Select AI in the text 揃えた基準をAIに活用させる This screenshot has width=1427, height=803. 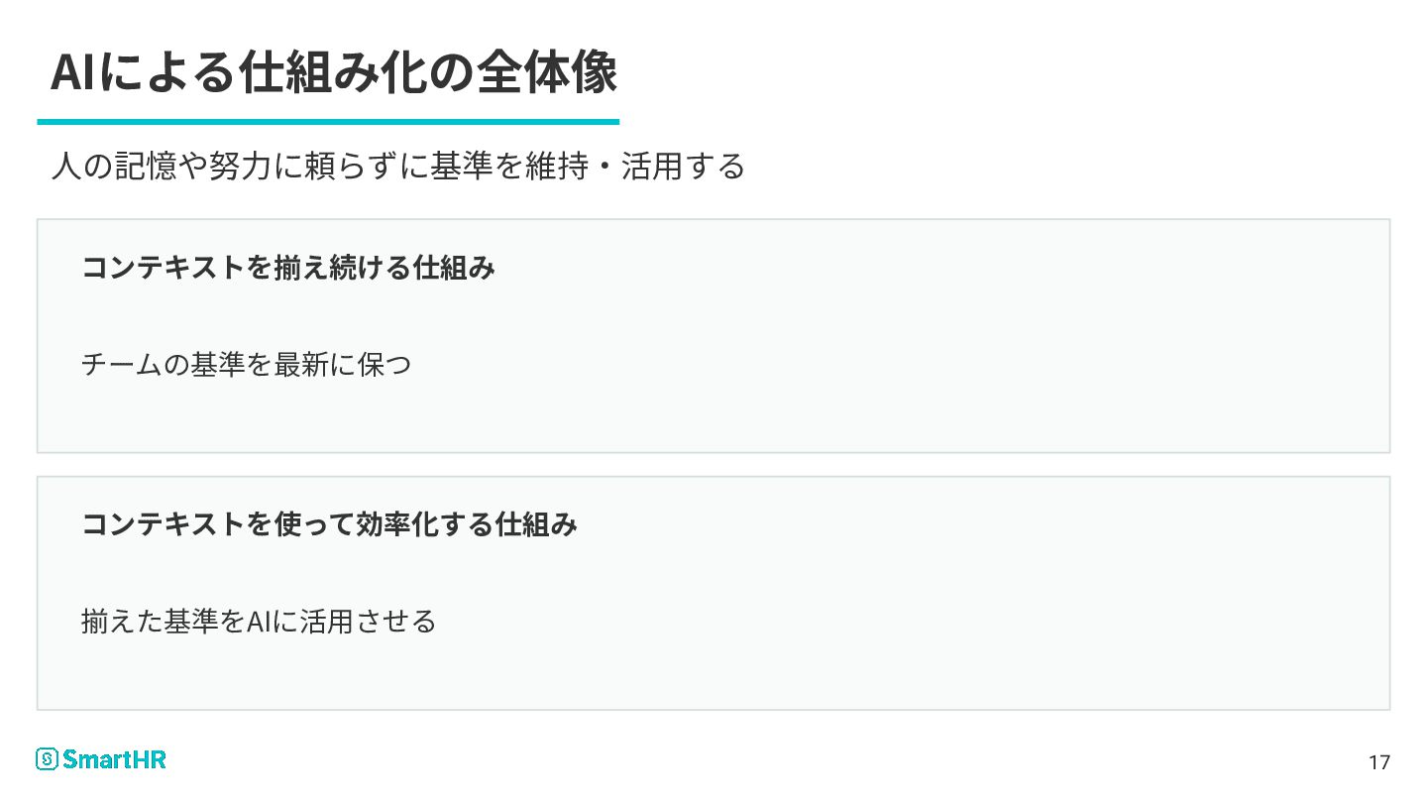pyautogui.click(x=258, y=622)
